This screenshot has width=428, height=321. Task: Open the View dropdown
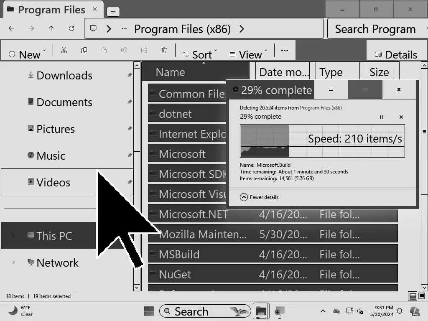[x=248, y=54]
